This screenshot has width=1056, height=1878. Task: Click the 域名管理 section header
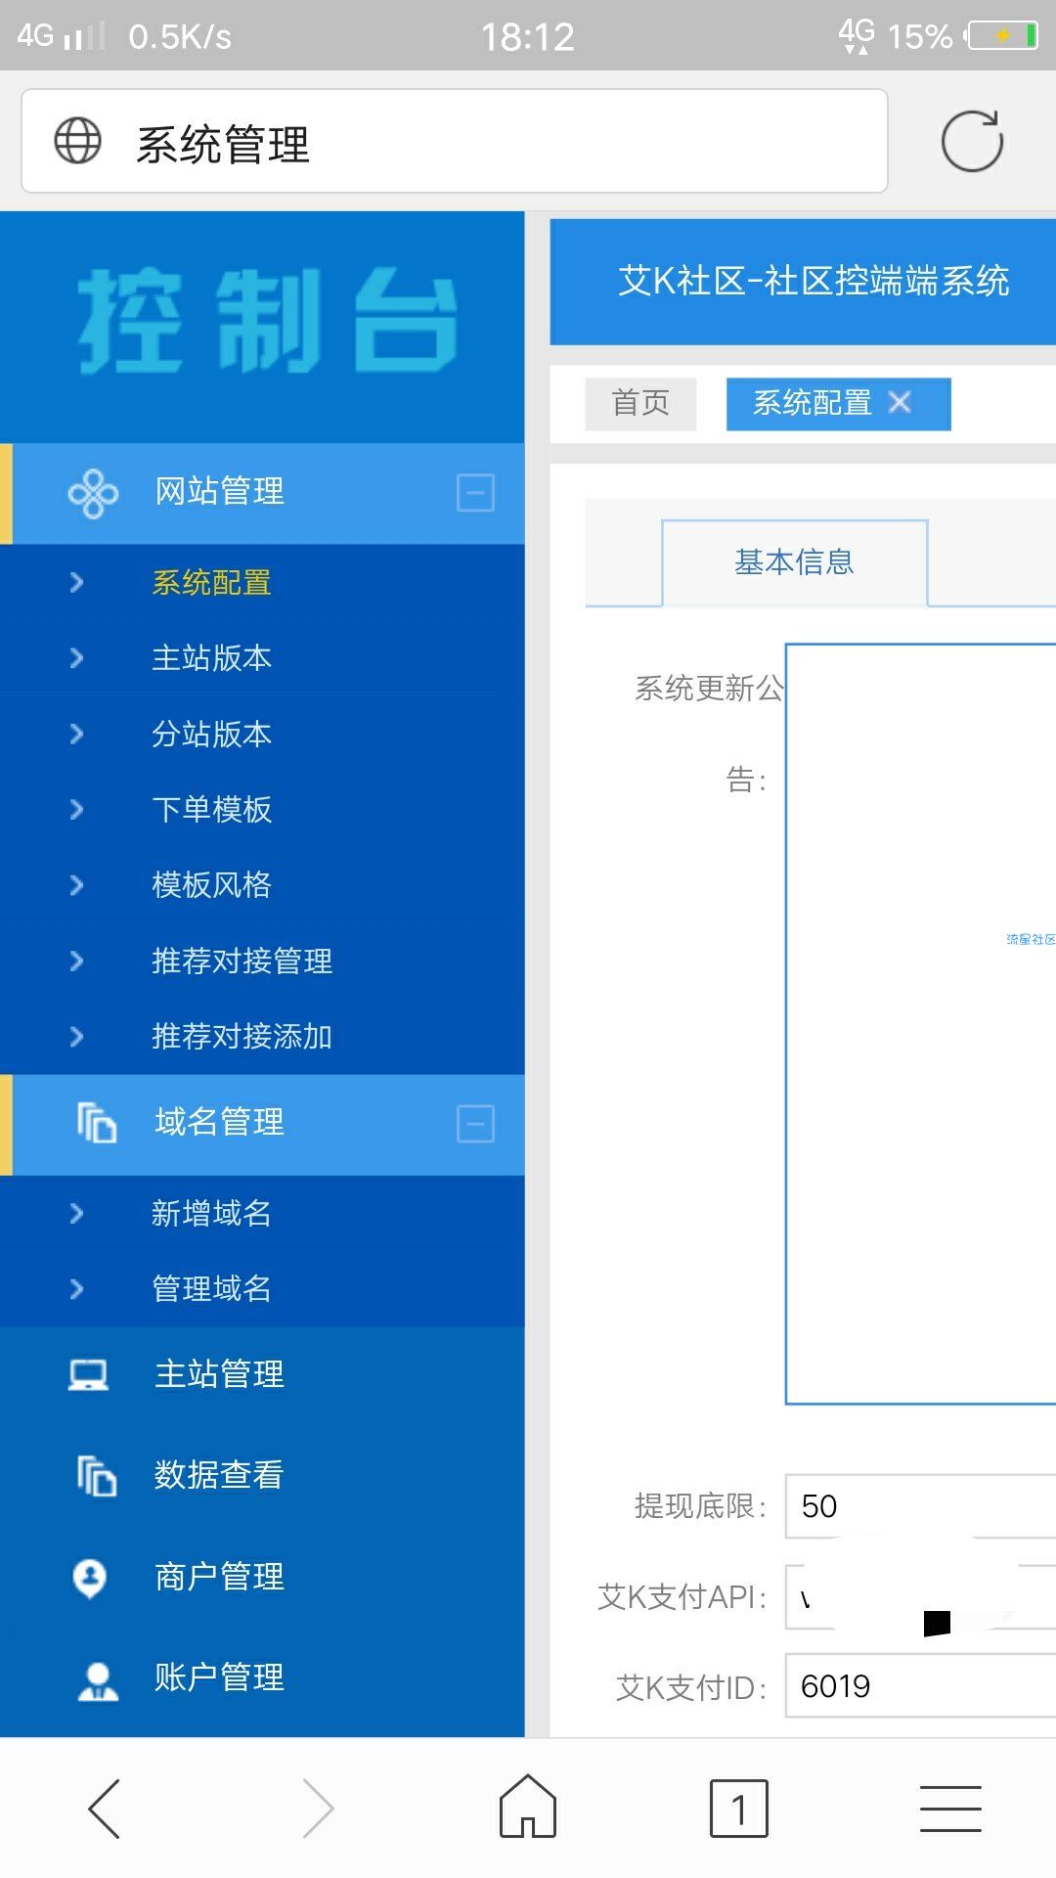pyautogui.click(x=262, y=1124)
